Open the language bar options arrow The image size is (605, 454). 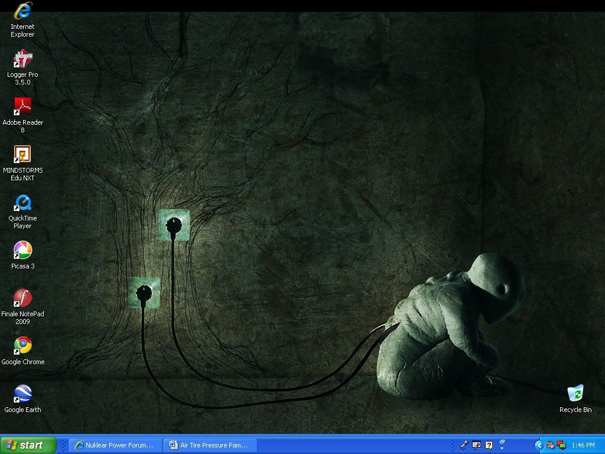coord(502,449)
